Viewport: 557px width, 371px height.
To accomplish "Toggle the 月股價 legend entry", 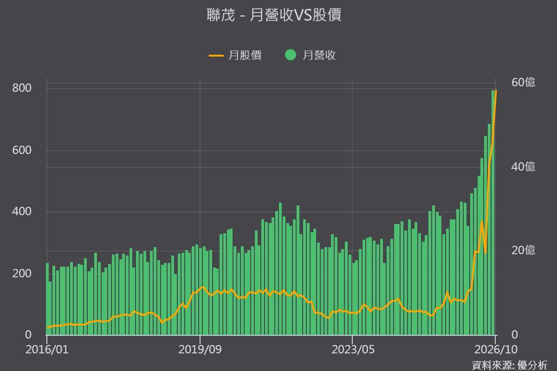I will (x=235, y=55).
